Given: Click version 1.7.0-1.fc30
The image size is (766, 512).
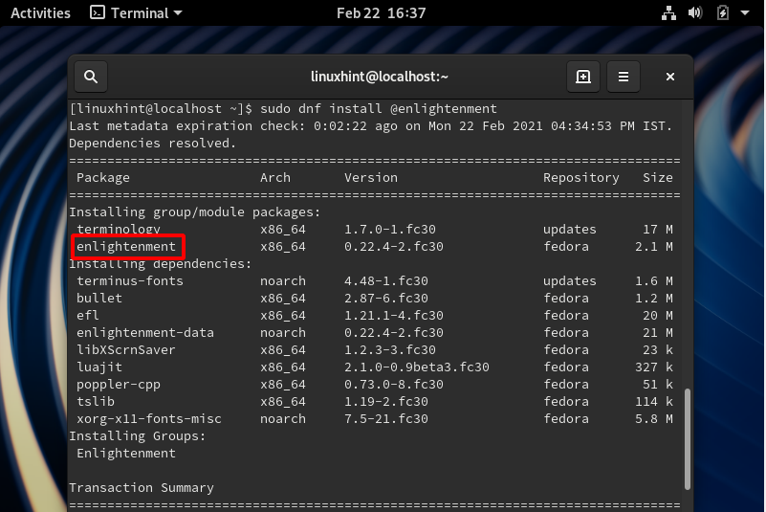Looking at the screenshot, I should pyautogui.click(x=390, y=230).
